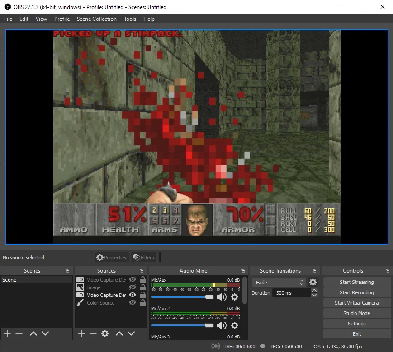Screen dimensions: 393x352
Task: Show the Color Source via eye icon
Action: 133,303
